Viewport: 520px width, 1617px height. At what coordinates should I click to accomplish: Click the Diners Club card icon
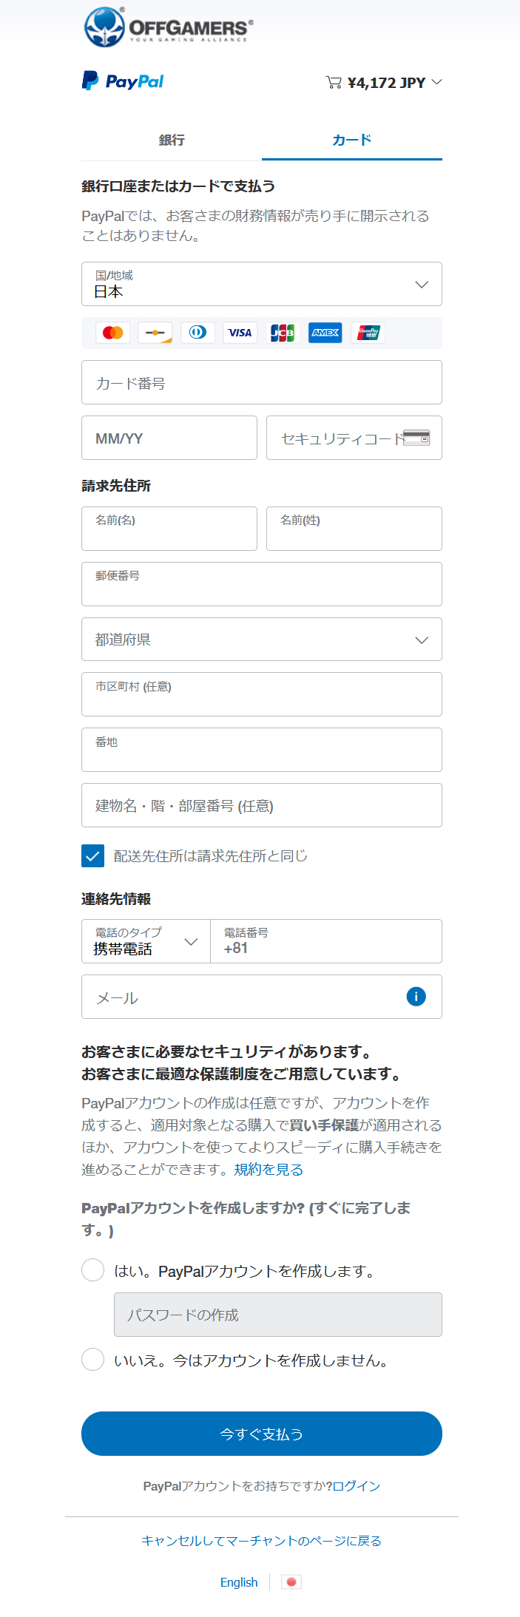pos(197,333)
